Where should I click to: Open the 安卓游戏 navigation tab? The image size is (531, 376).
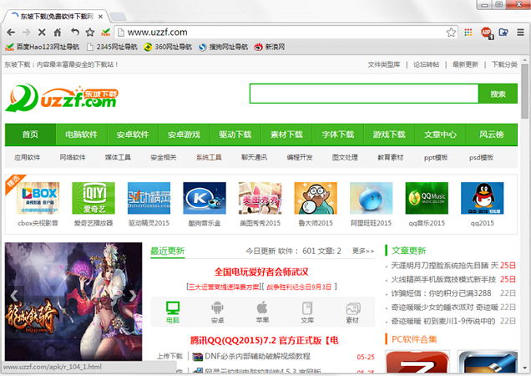pos(184,135)
